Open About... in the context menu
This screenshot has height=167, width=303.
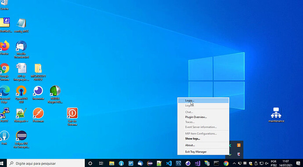click(203, 145)
